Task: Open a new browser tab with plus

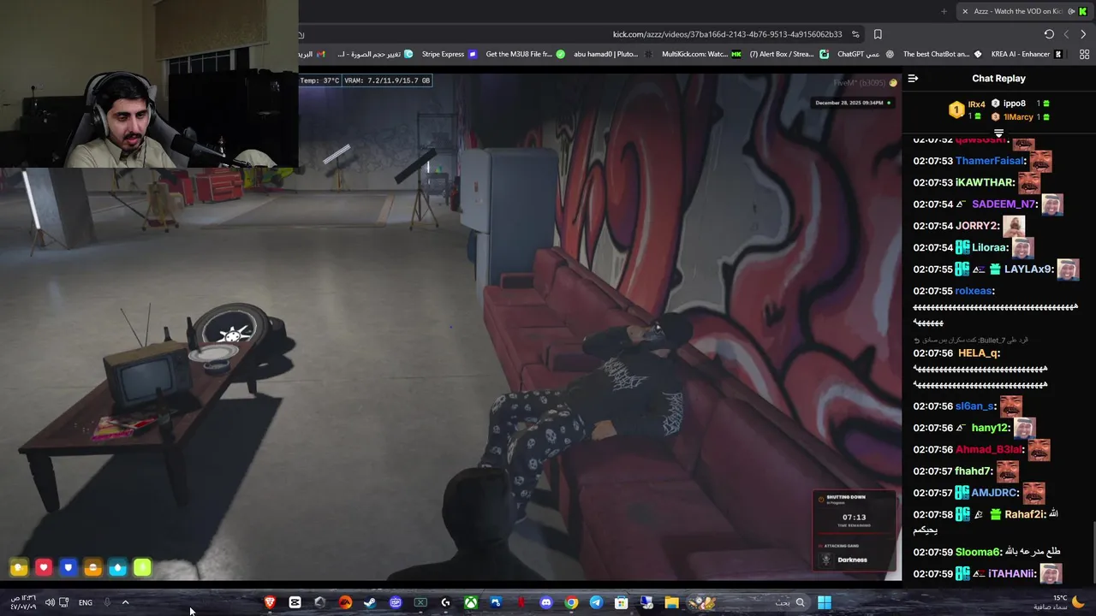Action: [x=944, y=11]
